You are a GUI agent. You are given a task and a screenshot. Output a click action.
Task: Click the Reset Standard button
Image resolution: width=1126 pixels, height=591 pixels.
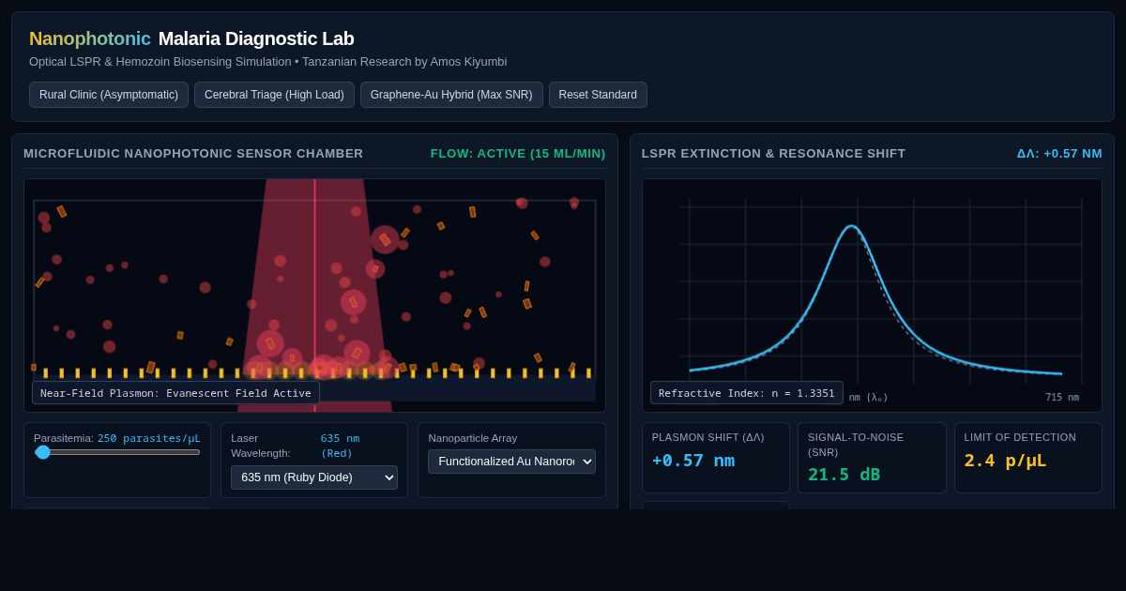click(x=598, y=95)
